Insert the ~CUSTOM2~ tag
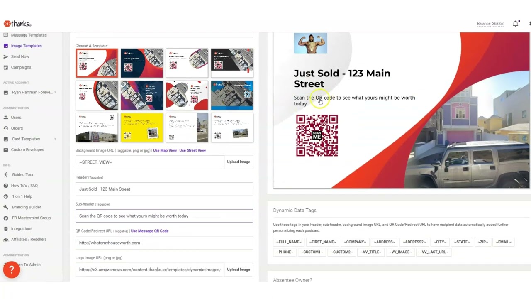The height and width of the screenshot is (299, 531). [342, 252]
